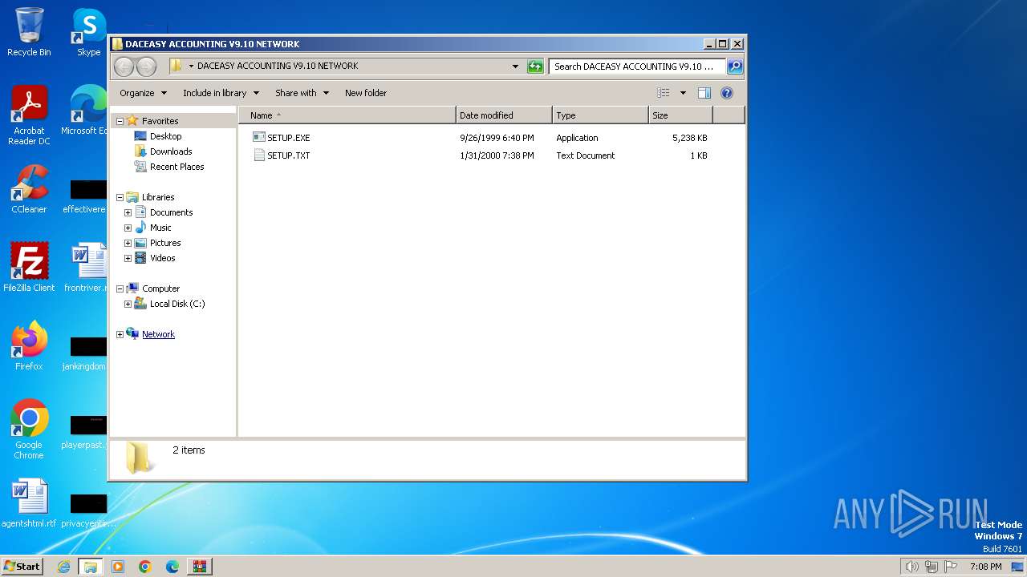The image size is (1027, 577).
Task: Toggle the preview pane button
Action: point(704,93)
